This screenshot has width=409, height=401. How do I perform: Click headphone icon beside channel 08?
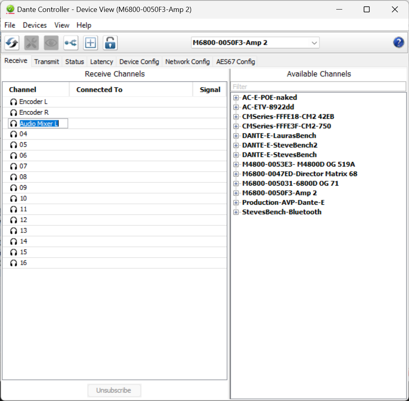coord(14,177)
